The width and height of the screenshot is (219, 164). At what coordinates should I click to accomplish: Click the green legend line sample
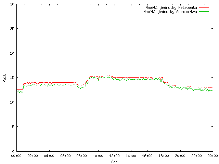tap(204, 11)
